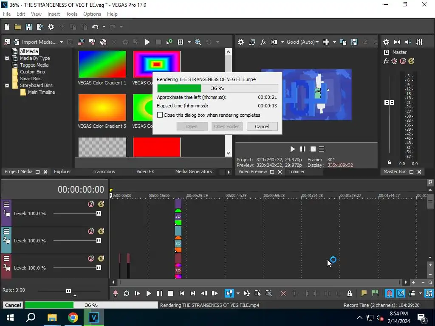Adjust the Rate slider
This screenshot has height=326, width=435.
(x=68, y=291)
